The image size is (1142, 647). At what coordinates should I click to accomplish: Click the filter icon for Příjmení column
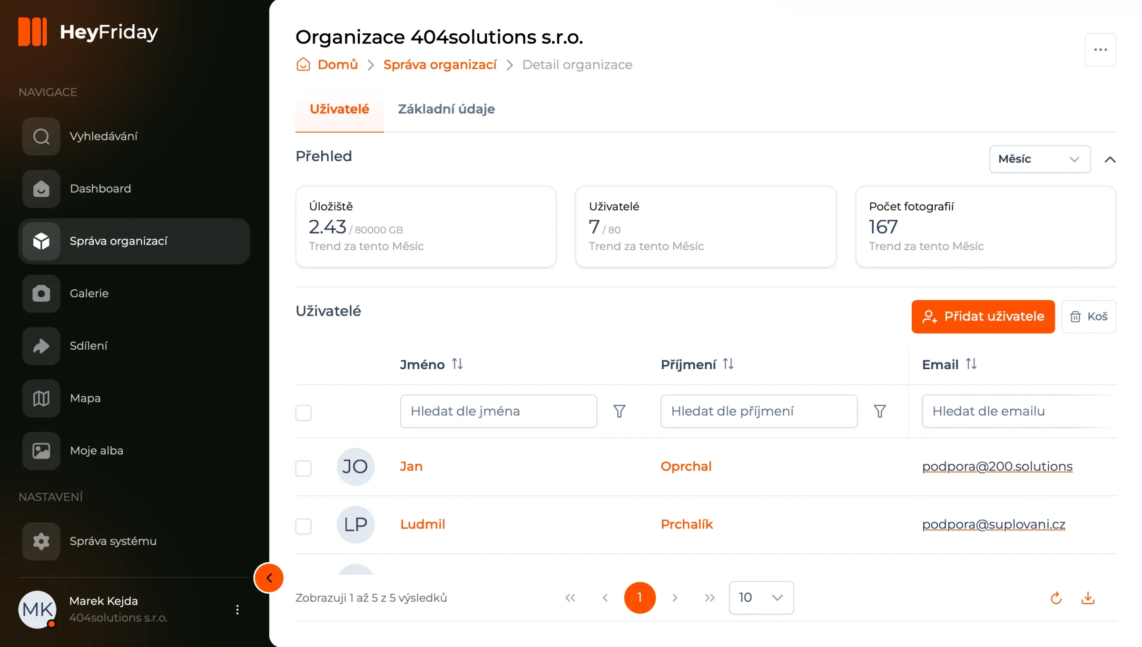[x=880, y=411]
